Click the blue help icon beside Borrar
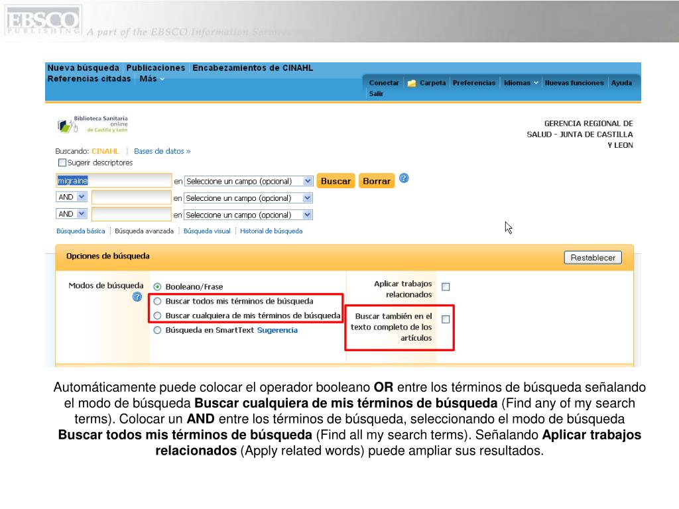679x509 pixels. point(404,178)
